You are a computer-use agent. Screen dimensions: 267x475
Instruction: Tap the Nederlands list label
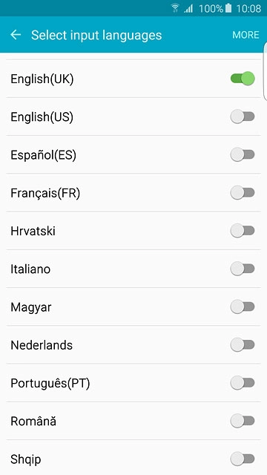[42, 345]
